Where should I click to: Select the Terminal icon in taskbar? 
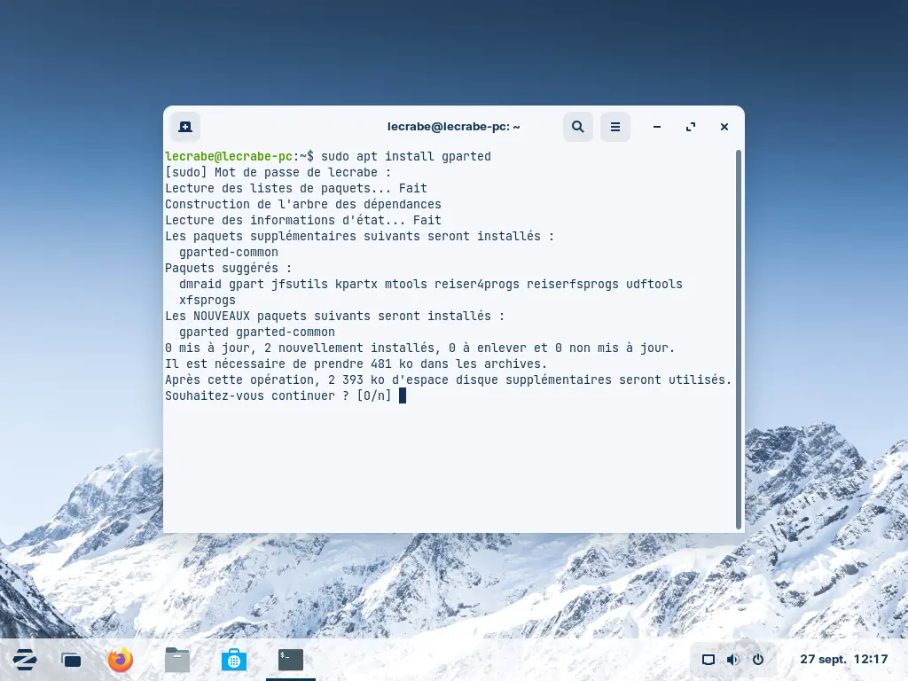tap(290, 660)
